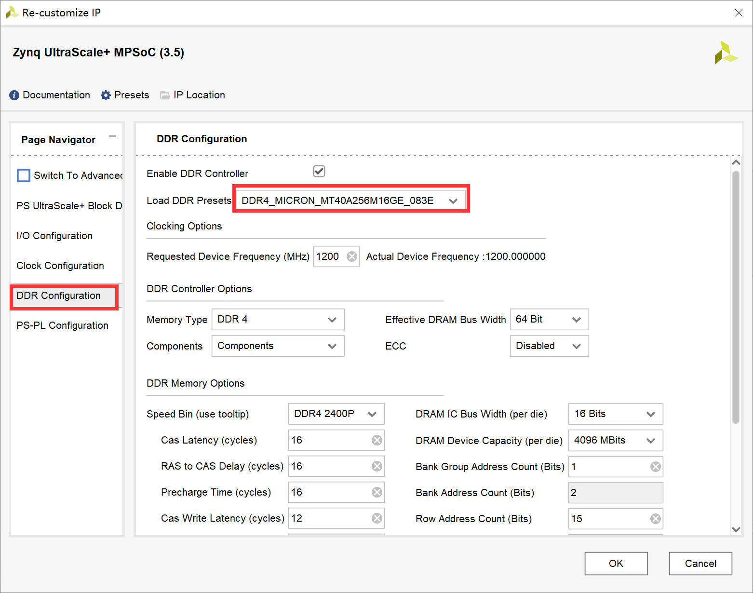Close the Re-customize IP dialog
This screenshot has width=753, height=593.
point(739,13)
